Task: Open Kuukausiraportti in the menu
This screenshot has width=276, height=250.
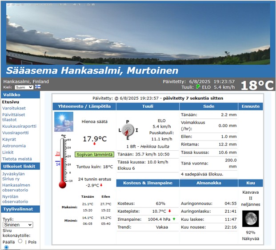Action: (20, 126)
